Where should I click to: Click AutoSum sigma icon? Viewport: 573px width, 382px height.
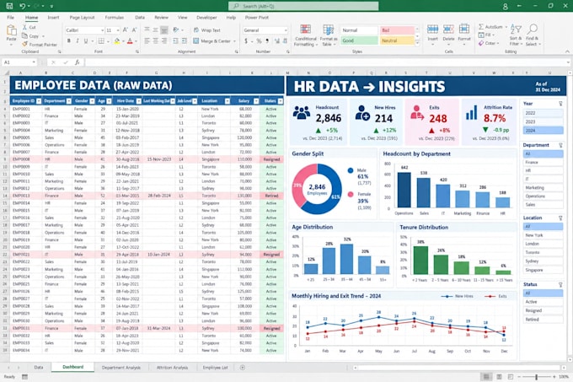click(x=481, y=27)
